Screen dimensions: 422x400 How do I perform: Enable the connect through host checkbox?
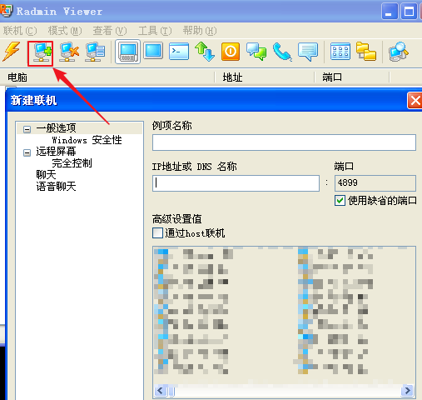click(x=157, y=232)
